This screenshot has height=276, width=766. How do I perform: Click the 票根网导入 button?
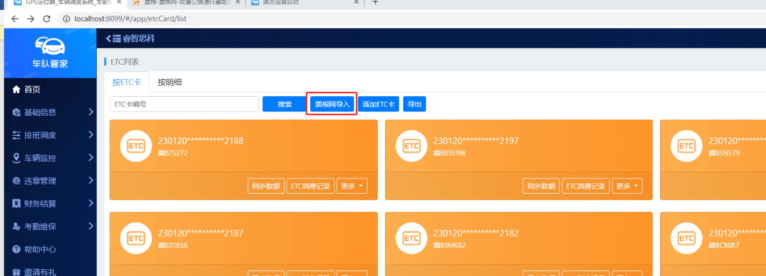(x=332, y=104)
